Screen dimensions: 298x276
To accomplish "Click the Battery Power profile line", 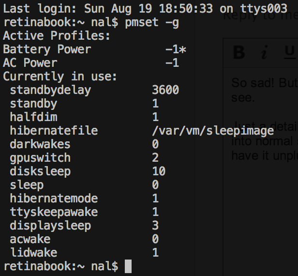I will coord(47,49).
